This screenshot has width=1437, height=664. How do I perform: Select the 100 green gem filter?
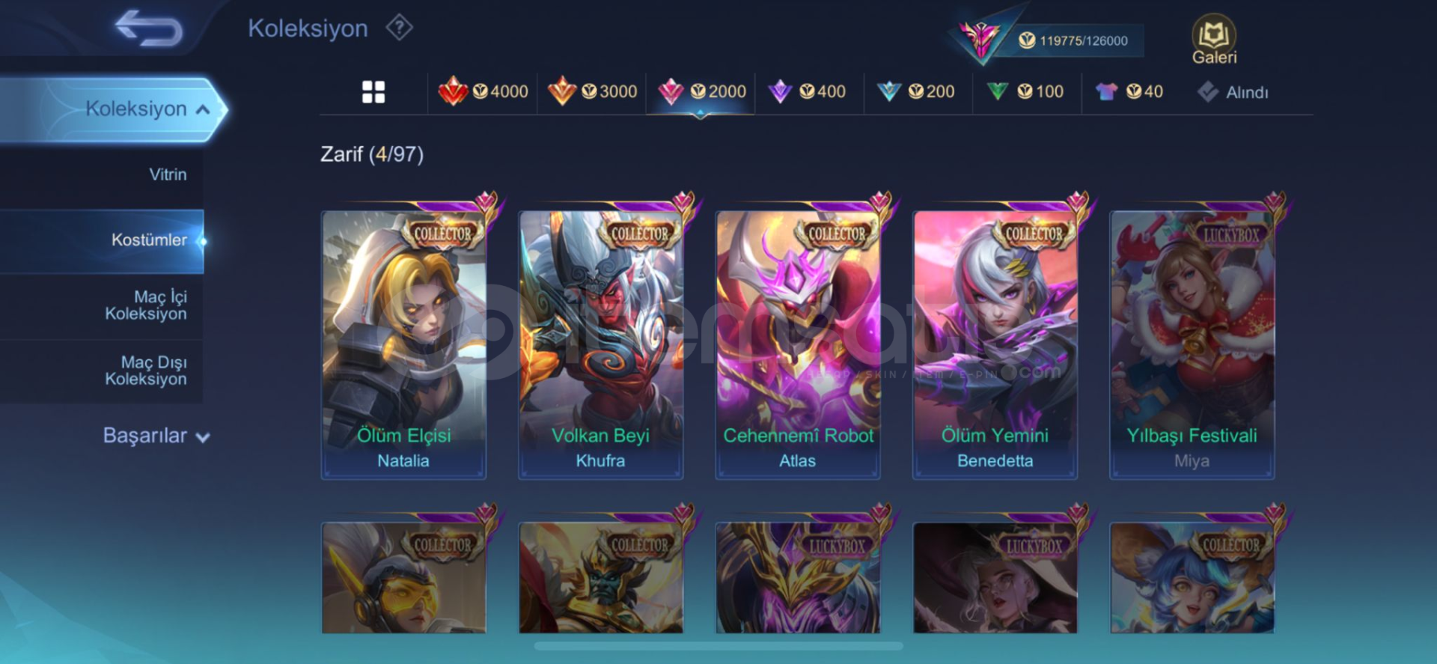[x=1025, y=91]
